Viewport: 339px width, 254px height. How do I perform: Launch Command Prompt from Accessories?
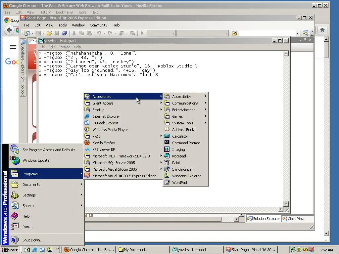(185, 143)
